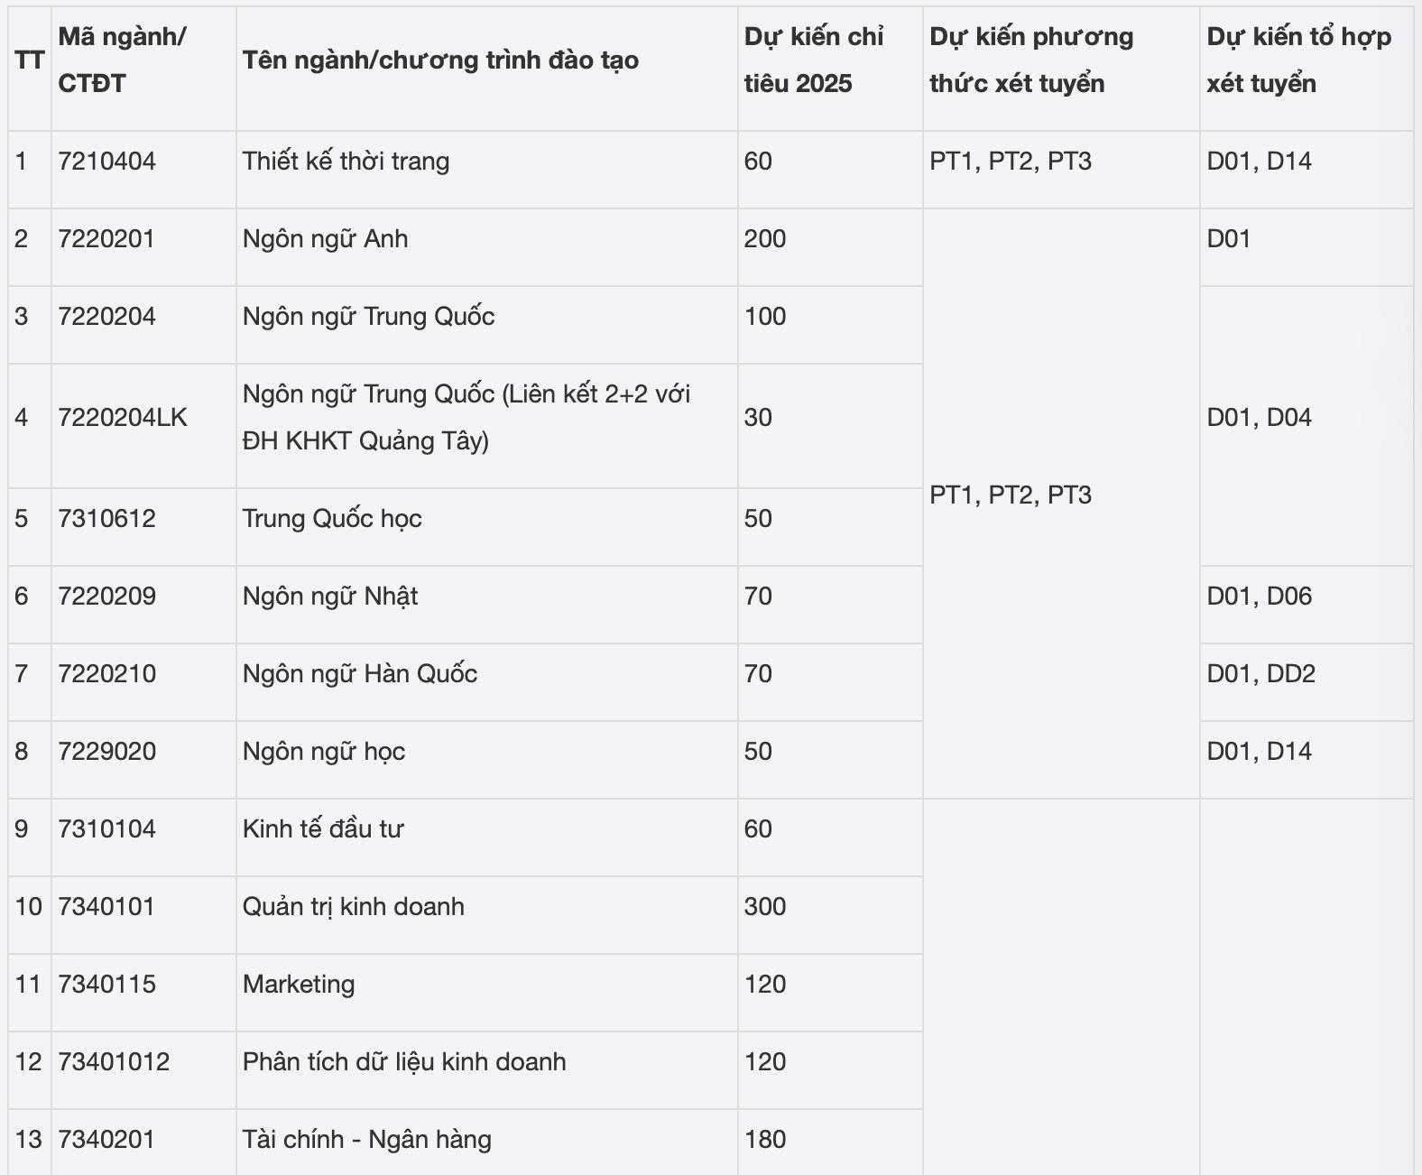1422x1175 pixels.
Task: Select the major code 7220201
Action: click(x=106, y=239)
